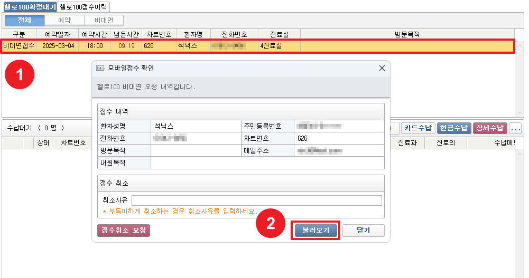Select the 헬로100확정대기 tab
The height and width of the screenshot is (278, 529).
click(x=30, y=7)
